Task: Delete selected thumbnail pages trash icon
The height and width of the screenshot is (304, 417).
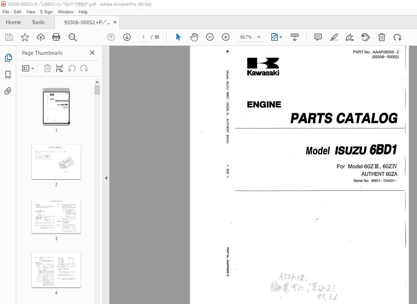Action: (47, 69)
